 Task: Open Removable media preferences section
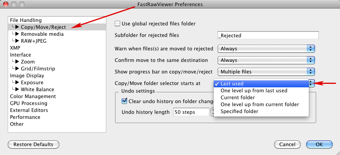[42, 34]
